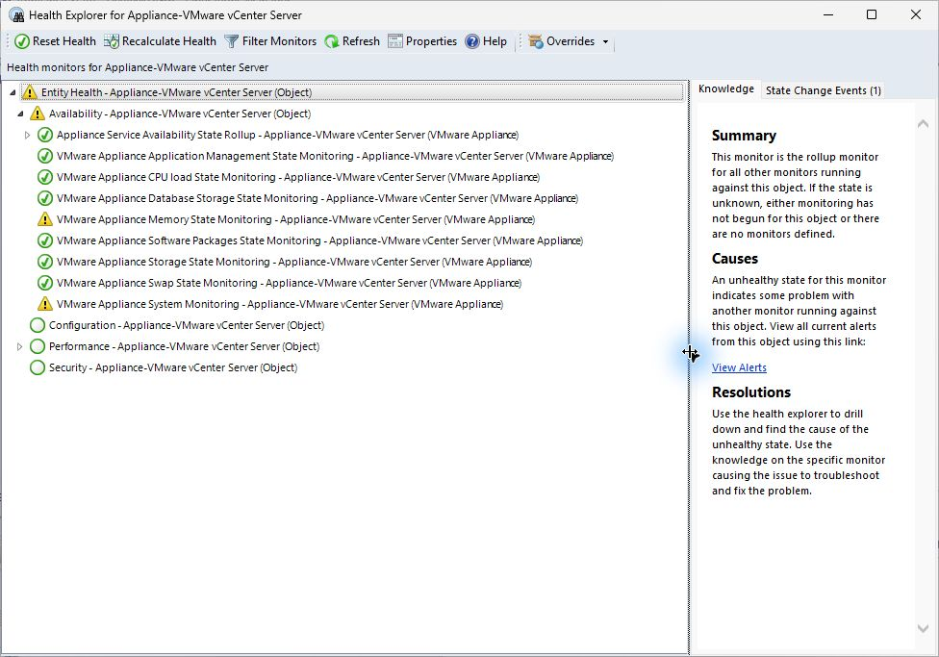Click warning icon for Appliance System Monitoring

tap(45, 304)
